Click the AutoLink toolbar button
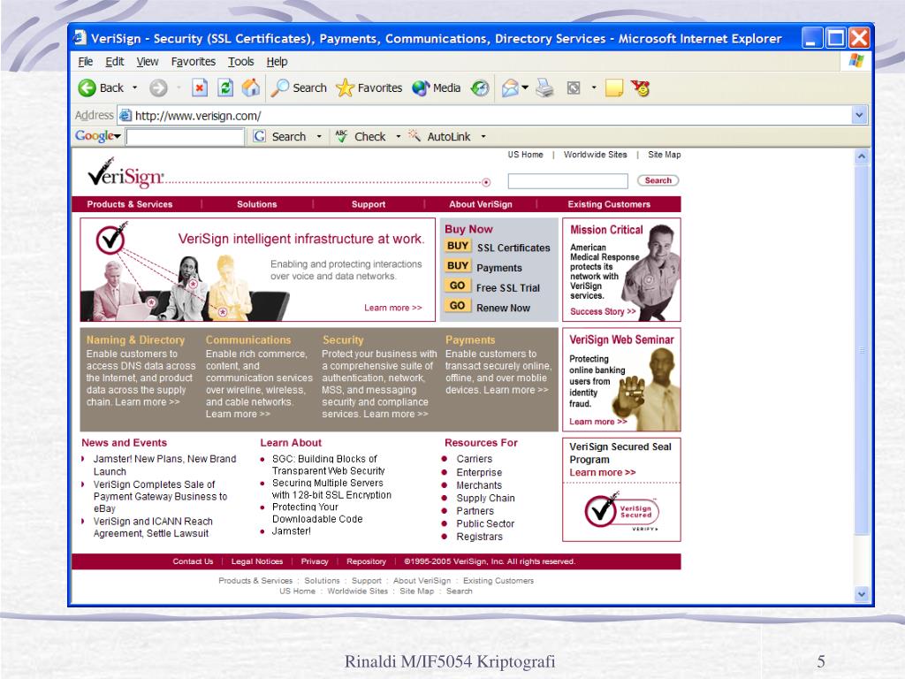 tap(440, 136)
